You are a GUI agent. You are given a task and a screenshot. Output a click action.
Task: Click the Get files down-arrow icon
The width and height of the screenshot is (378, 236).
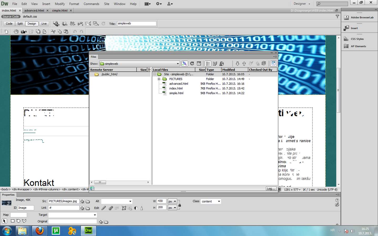[x=237, y=64]
